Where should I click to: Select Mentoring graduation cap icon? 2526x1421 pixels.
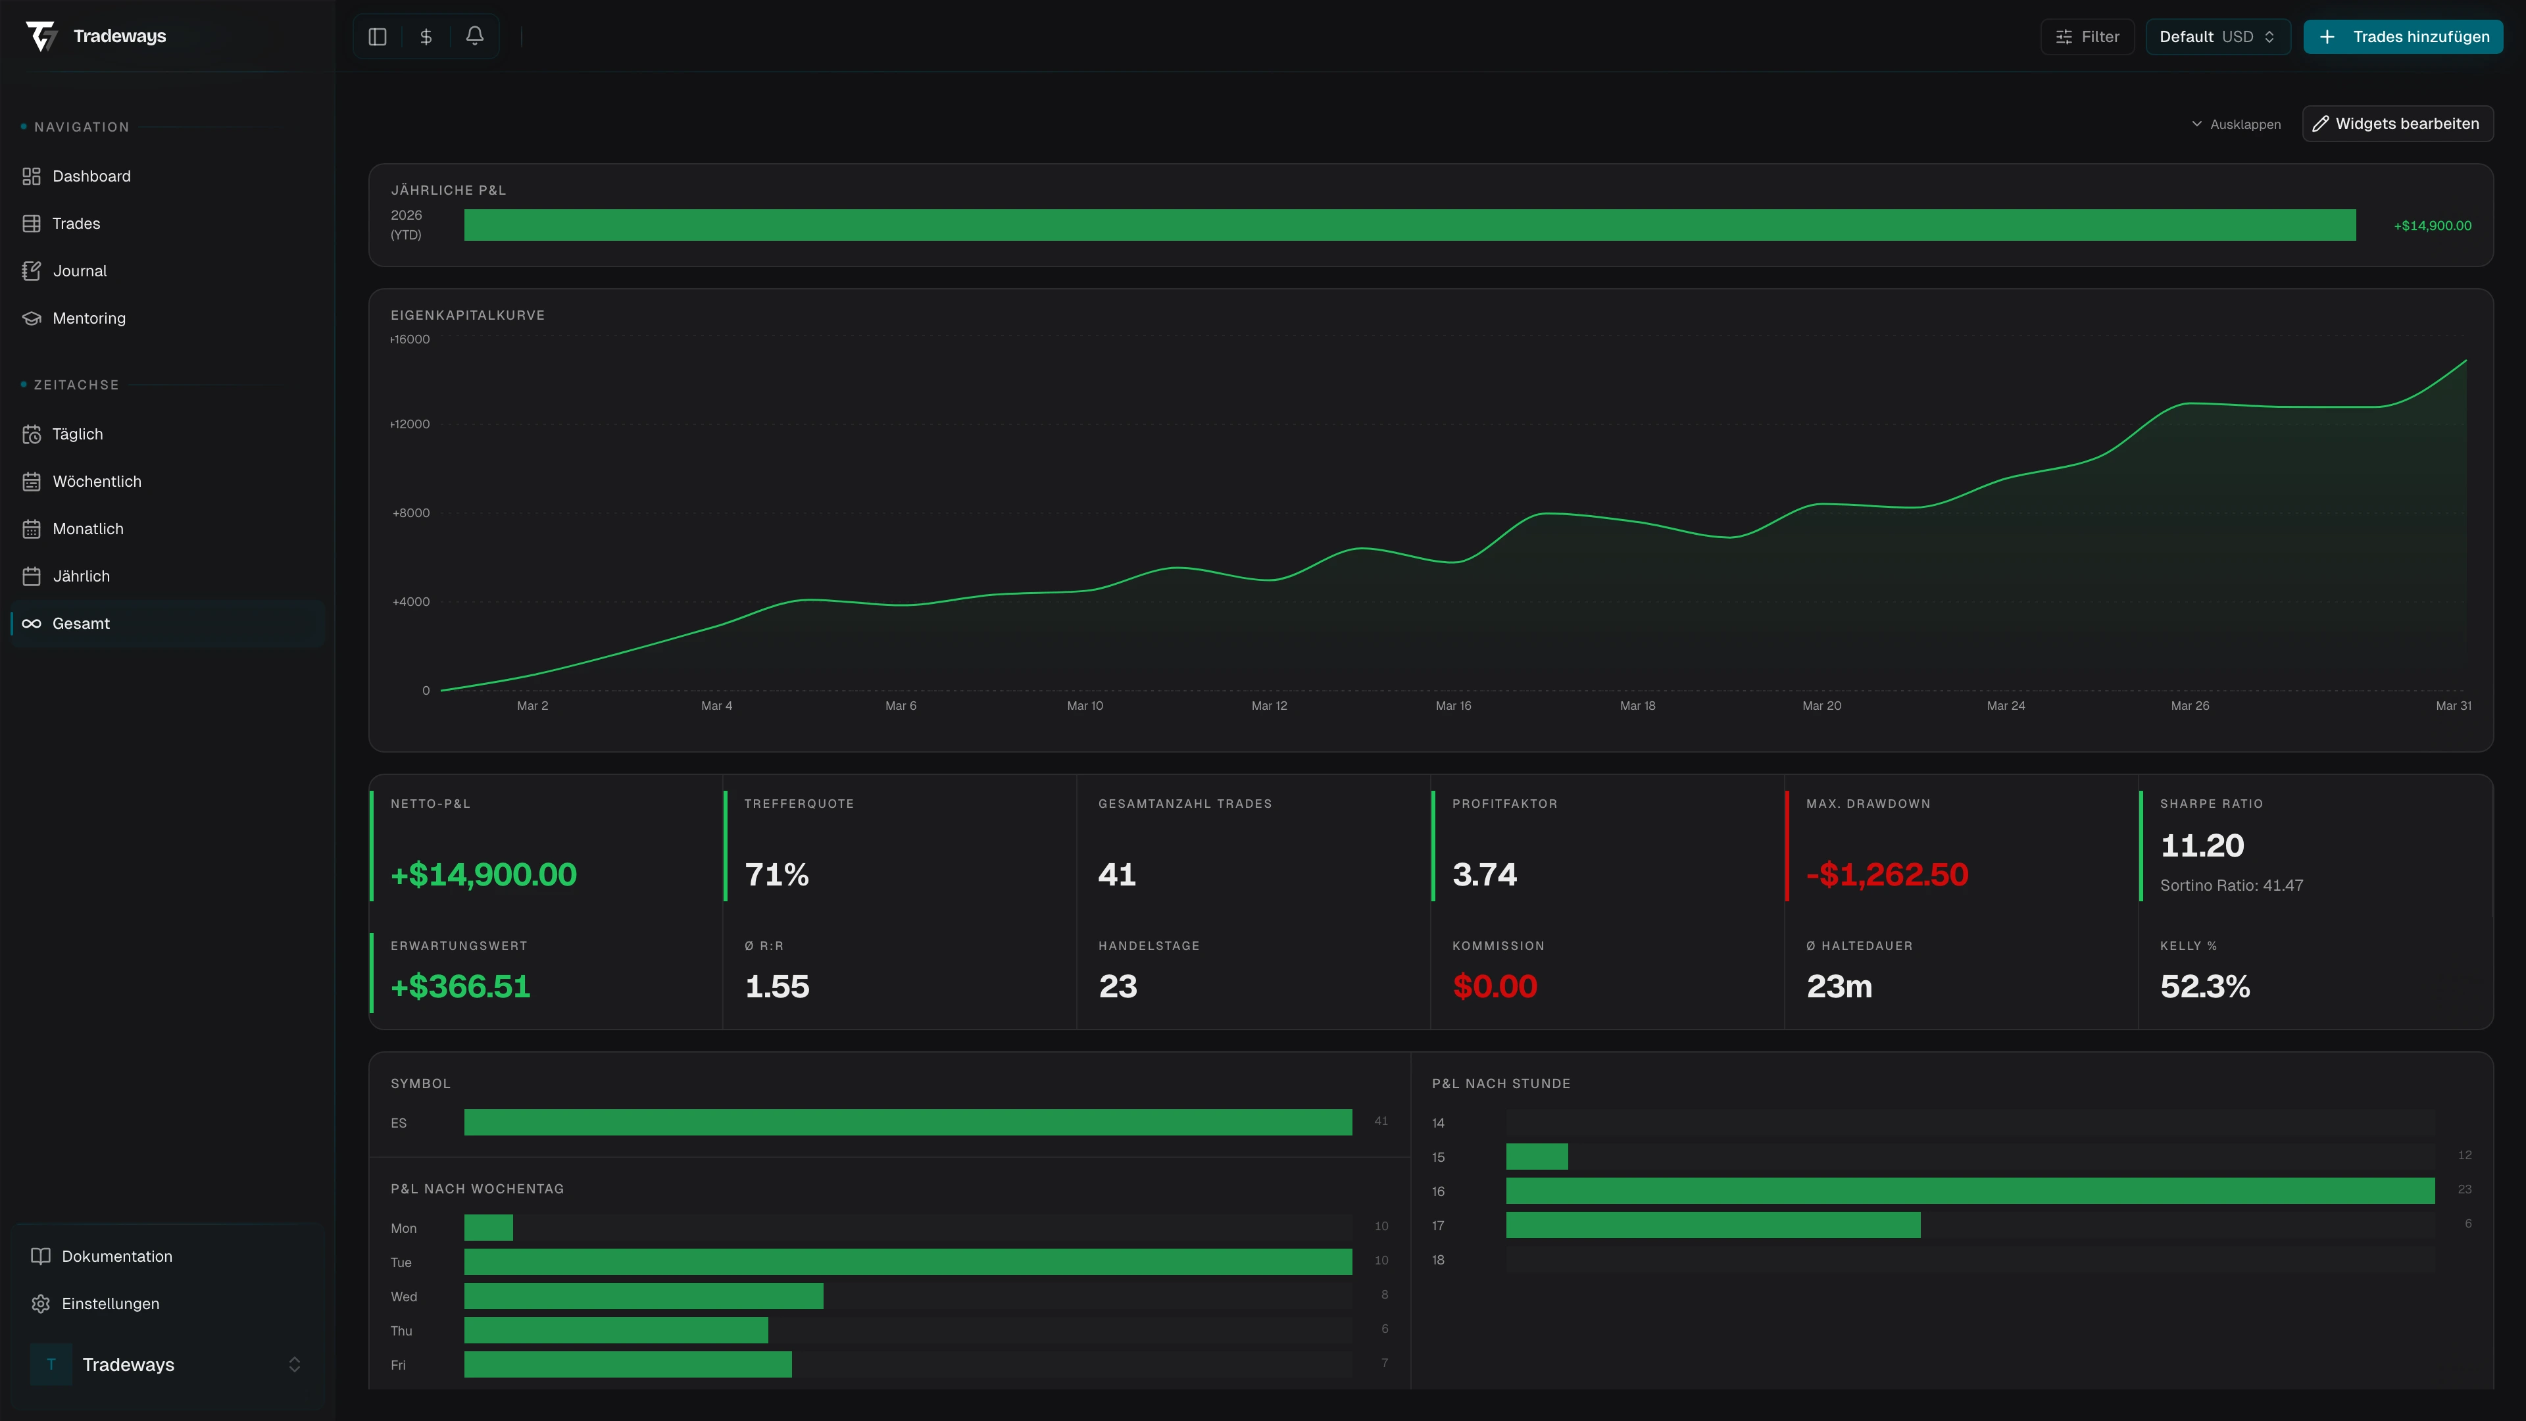(32, 318)
